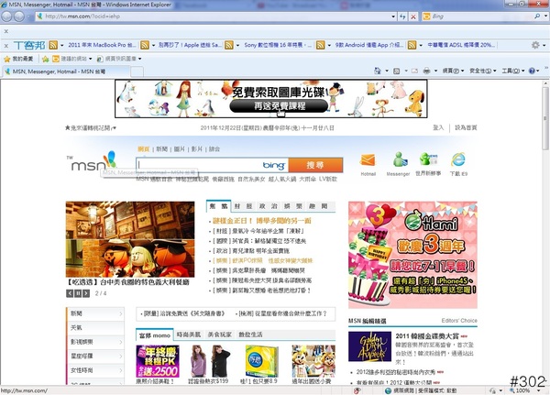Select the 富邦 momo shopping tab
This screenshot has height=395, width=550.
(x=155, y=335)
